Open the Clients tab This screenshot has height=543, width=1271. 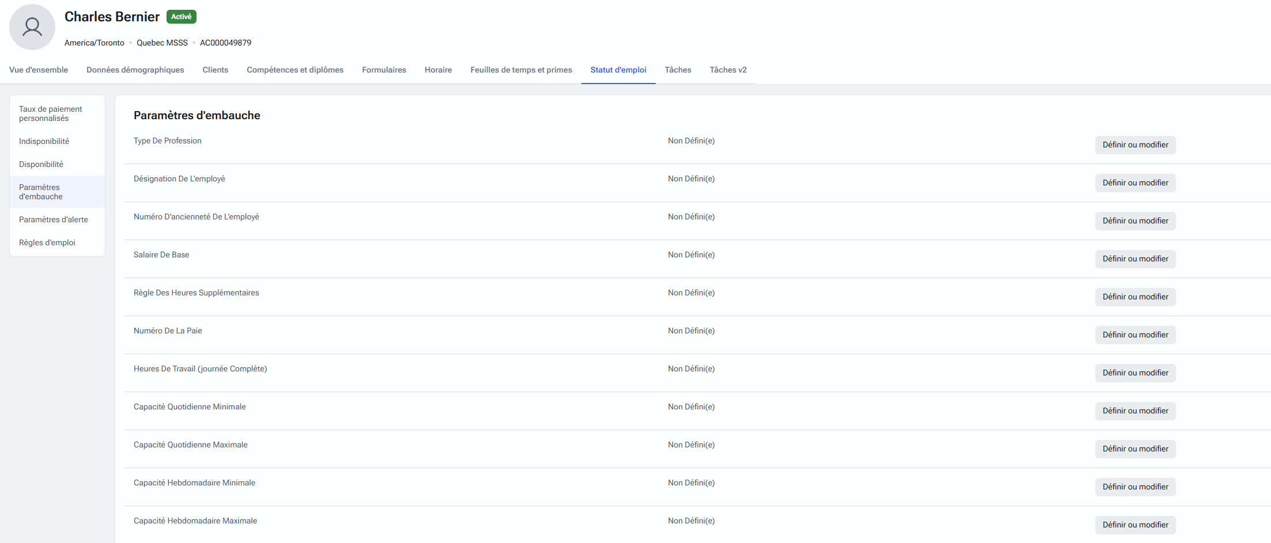215,70
